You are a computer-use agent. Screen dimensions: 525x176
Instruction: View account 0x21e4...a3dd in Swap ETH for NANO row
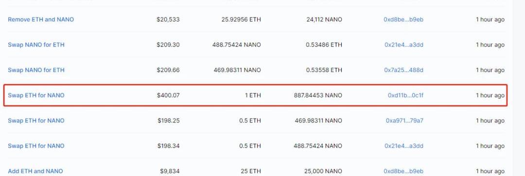(x=404, y=146)
